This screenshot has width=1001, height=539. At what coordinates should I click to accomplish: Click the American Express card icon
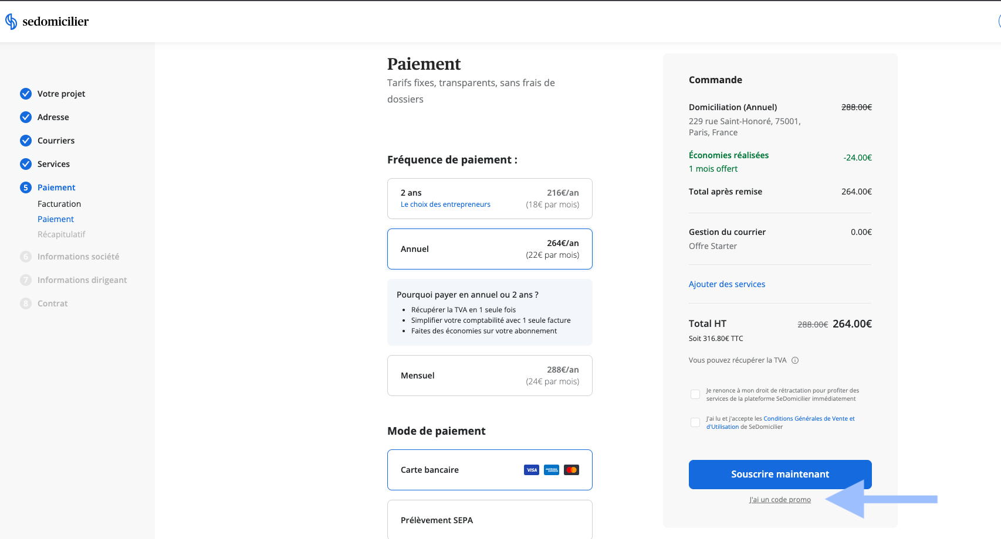click(x=552, y=470)
